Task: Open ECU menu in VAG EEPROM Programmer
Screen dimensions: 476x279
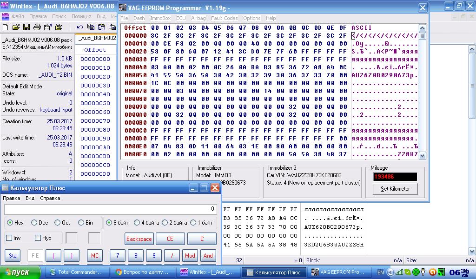Action: tap(181, 18)
